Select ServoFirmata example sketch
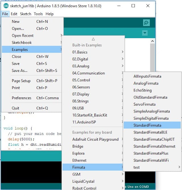The image size is (182, 190). click(144, 105)
